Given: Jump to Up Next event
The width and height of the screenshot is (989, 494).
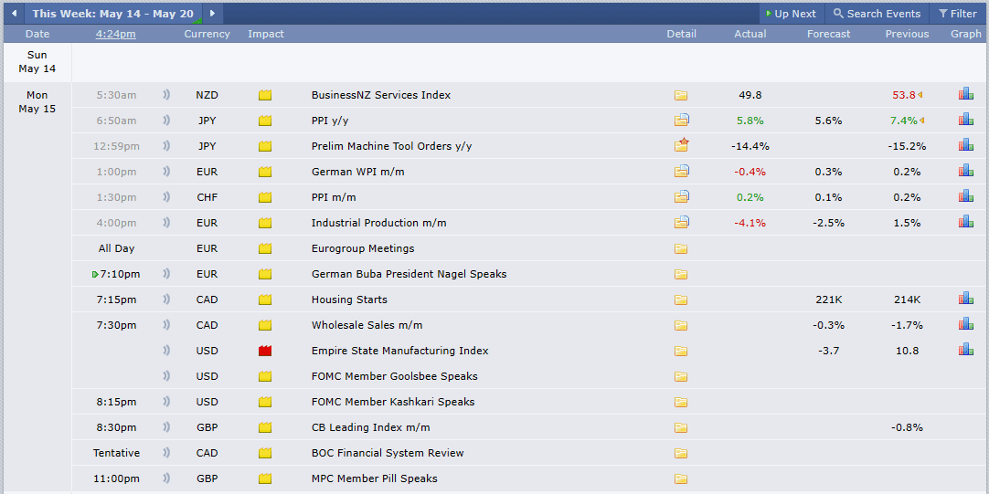Looking at the screenshot, I should pos(791,13).
